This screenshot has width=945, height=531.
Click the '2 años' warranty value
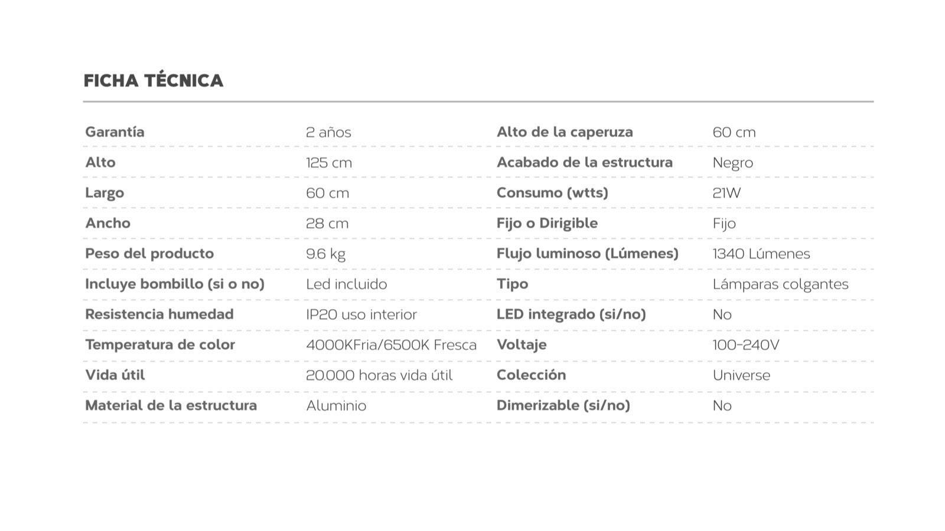point(328,132)
